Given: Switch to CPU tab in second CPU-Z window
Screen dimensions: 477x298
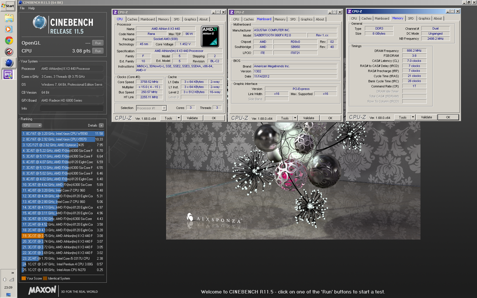Looking at the screenshot, I should [236, 19].
